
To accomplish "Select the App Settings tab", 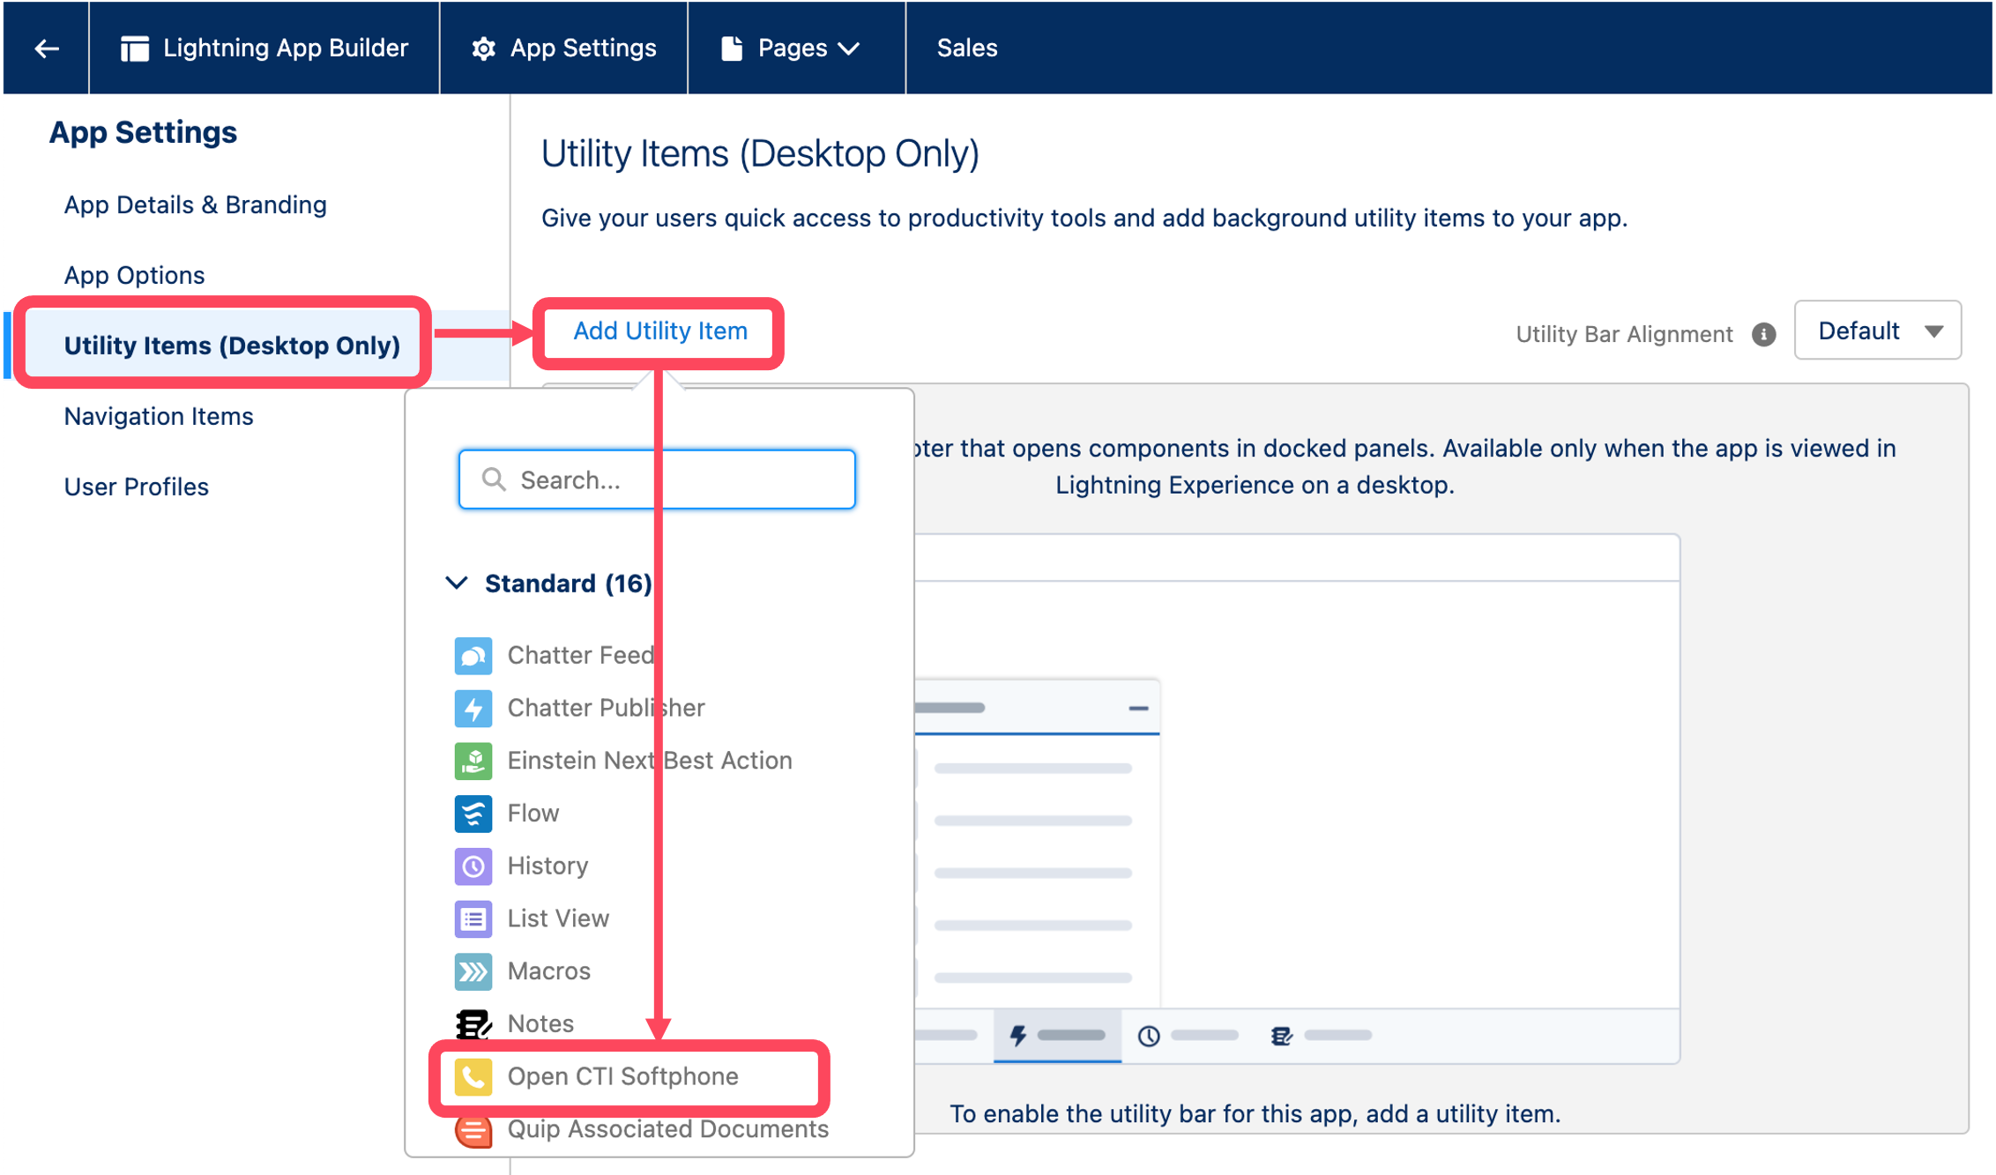I will tap(563, 48).
